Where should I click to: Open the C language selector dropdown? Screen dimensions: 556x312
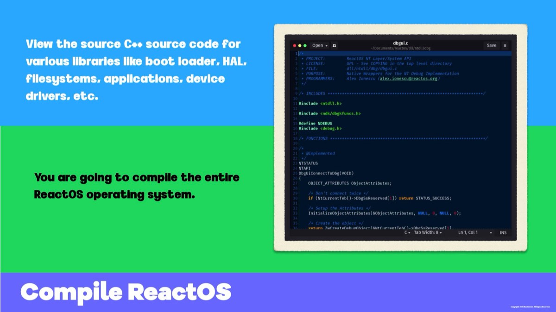pos(407,232)
